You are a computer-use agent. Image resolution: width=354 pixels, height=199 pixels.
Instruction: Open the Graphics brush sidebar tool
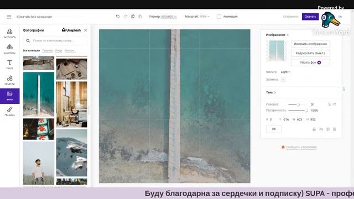pos(9,111)
